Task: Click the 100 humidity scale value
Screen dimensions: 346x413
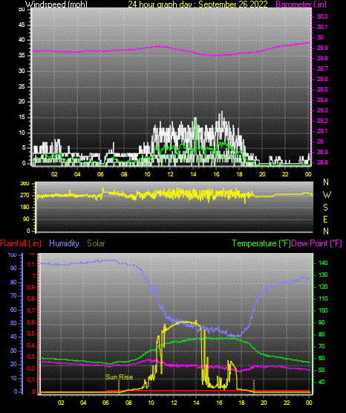Action: [12, 254]
